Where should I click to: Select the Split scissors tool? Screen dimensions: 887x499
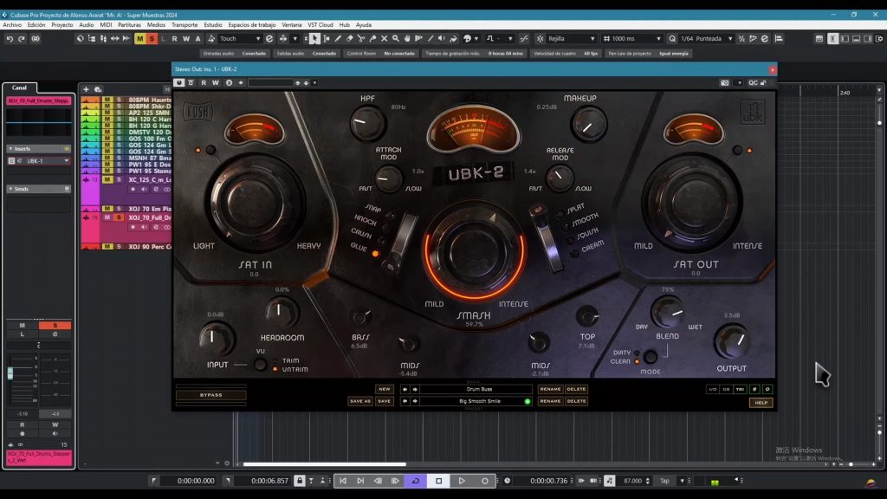pos(361,38)
